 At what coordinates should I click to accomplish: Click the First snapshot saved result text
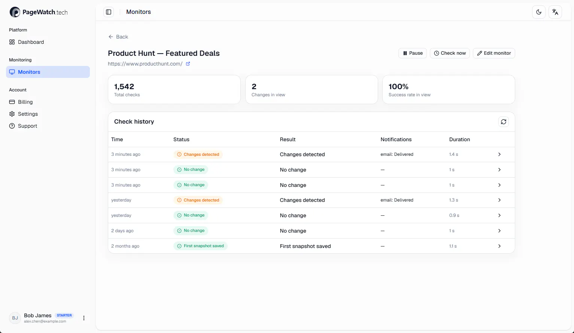306,246
